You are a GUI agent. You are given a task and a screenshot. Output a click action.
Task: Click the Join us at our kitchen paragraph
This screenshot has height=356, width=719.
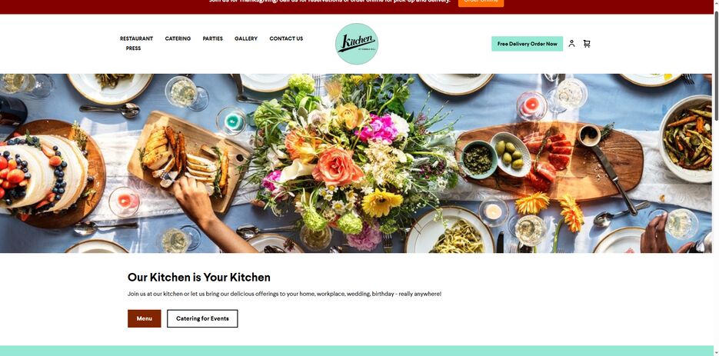[285, 294]
